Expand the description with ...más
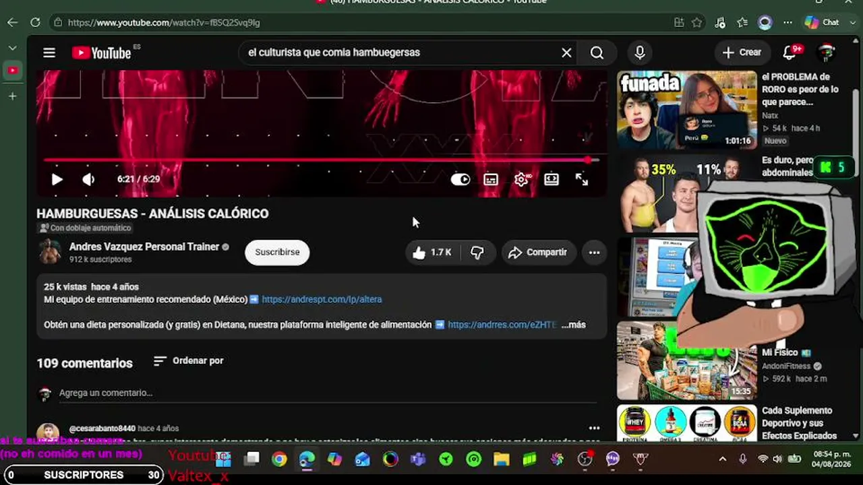Image resolution: width=863 pixels, height=485 pixels. pyautogui.click(x=574, y=325)
